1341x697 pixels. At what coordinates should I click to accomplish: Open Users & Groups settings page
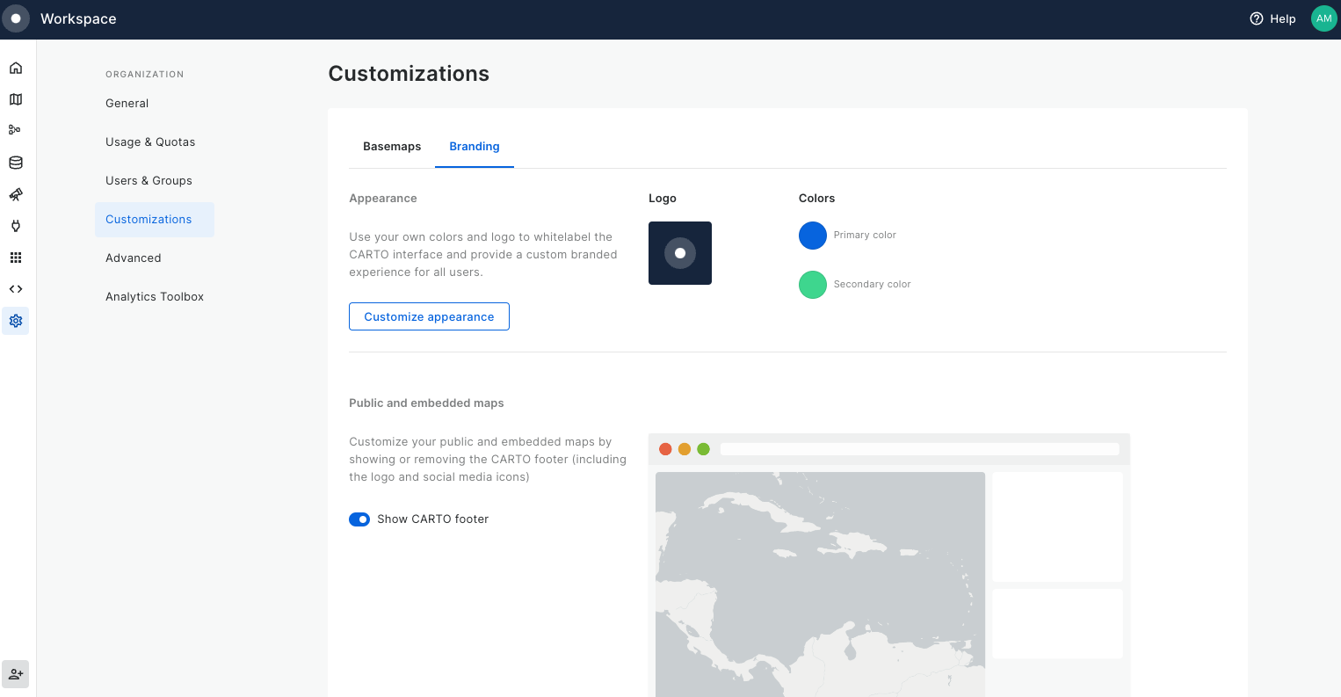click(149, 181)
